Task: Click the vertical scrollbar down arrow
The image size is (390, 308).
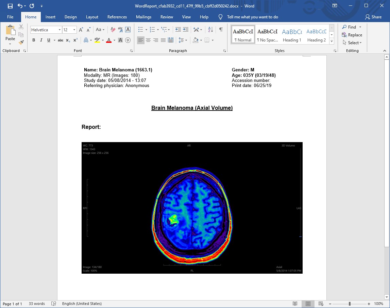Action: click(x=387, y=297)
